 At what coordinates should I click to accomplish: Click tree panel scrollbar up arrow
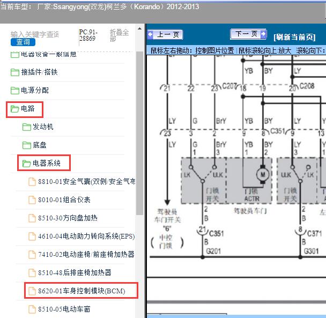point(140,28)
